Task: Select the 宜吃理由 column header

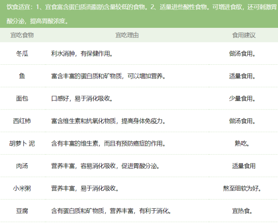Action: click(127, 35)
